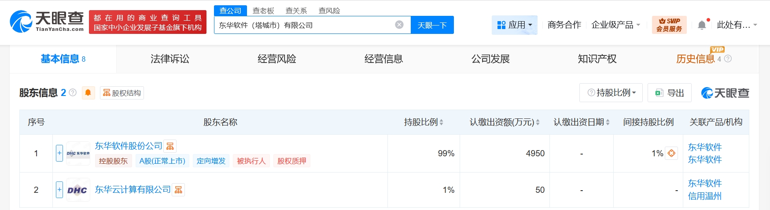
Task: Click equity structure icon beside 东华软件股份公司
Action: point(170,146)
